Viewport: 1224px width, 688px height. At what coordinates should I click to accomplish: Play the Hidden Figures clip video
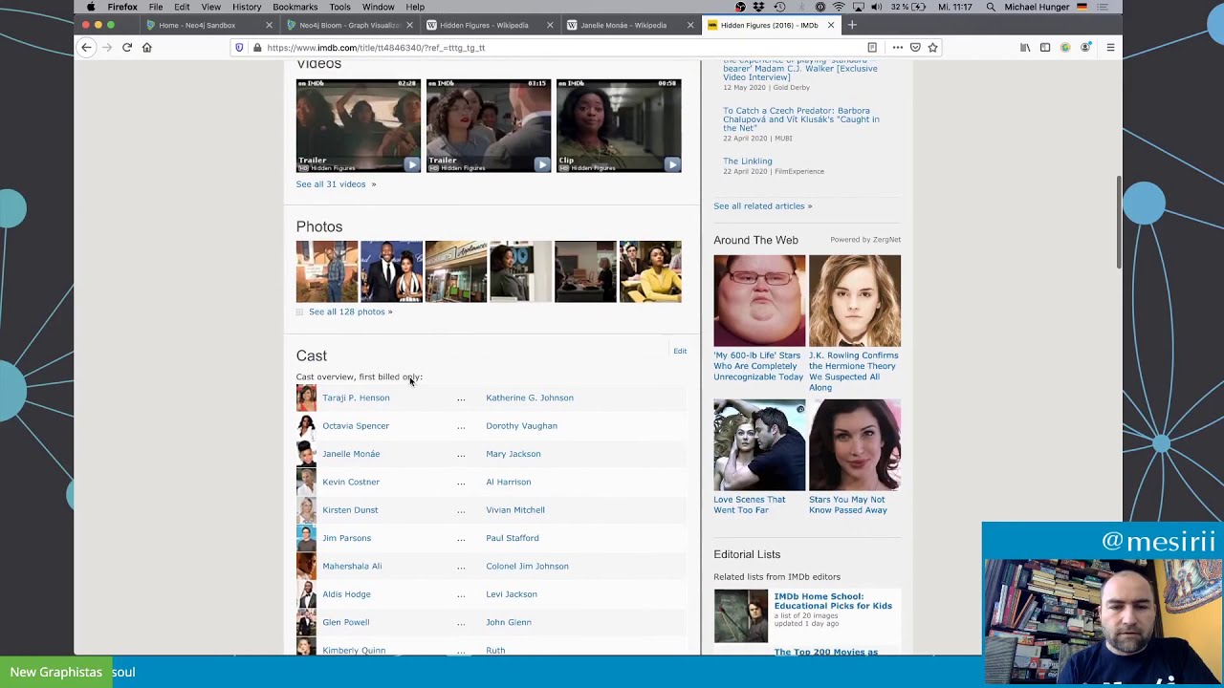click(x=619, y=126)
